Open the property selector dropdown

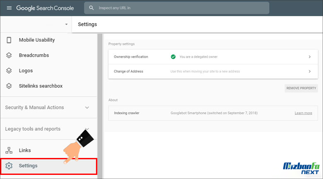pos(66,24)
